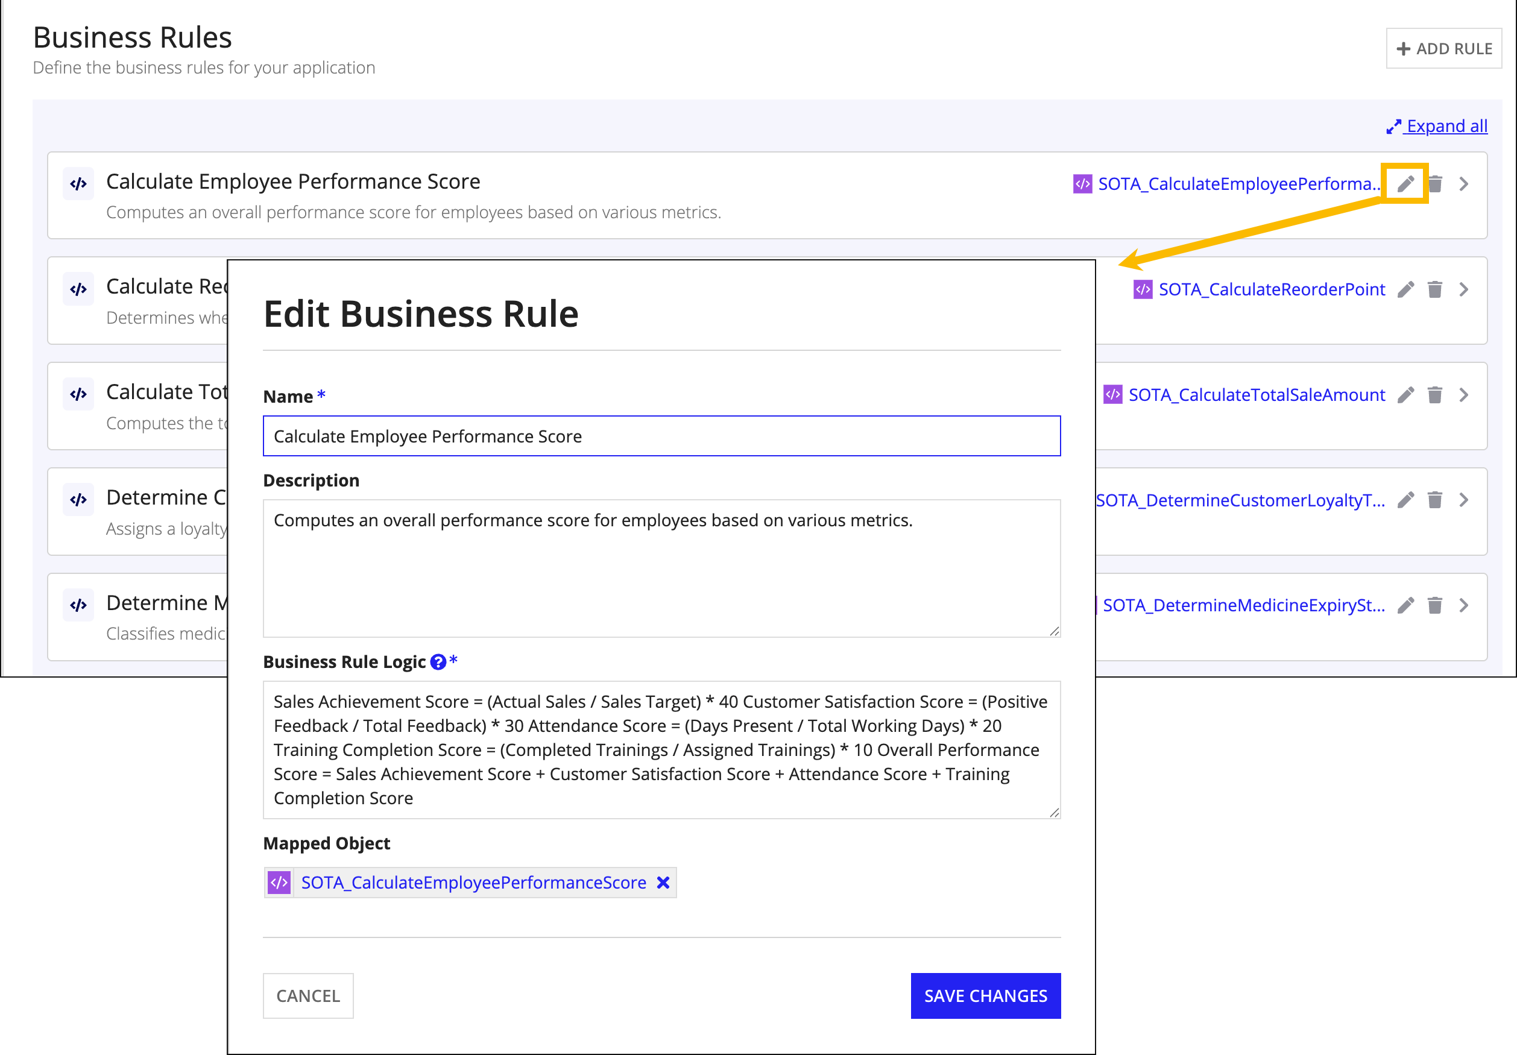The height and width of the screenshot is (1055, 1517).
Task: Expand the Calculate Employee Performance Score row
Action: (x=1464, y=184)
